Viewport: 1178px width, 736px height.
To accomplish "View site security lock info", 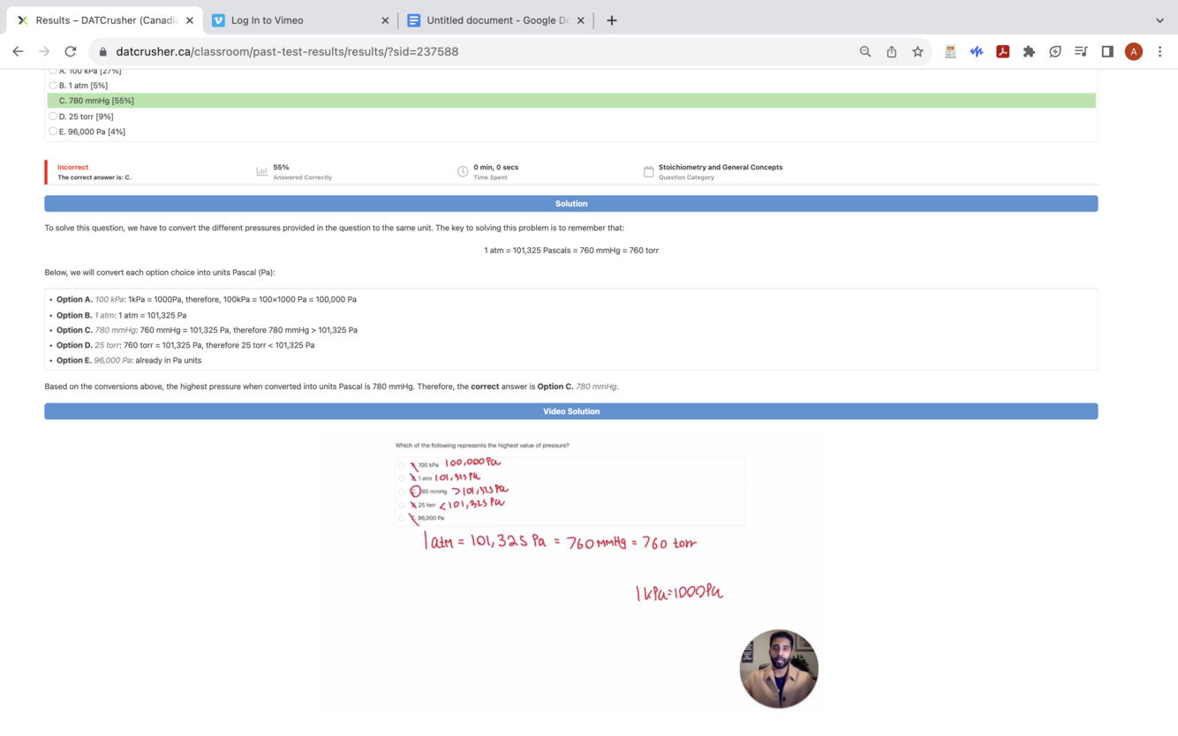I will 103,52.
